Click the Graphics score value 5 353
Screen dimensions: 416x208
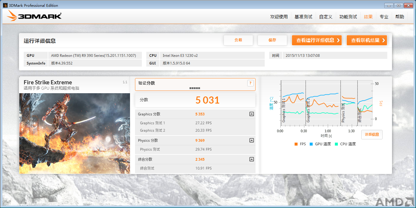pos(200,114)
